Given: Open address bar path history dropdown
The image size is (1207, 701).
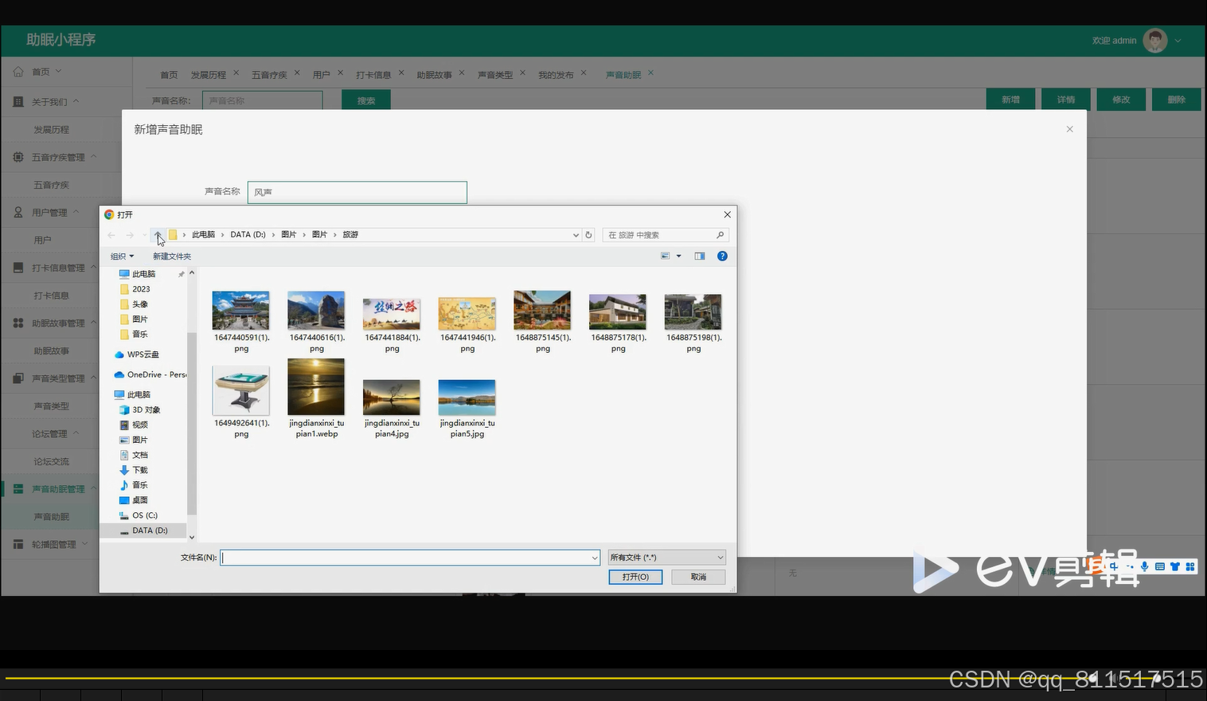Looking at the screenshot, I should point(576,235).
